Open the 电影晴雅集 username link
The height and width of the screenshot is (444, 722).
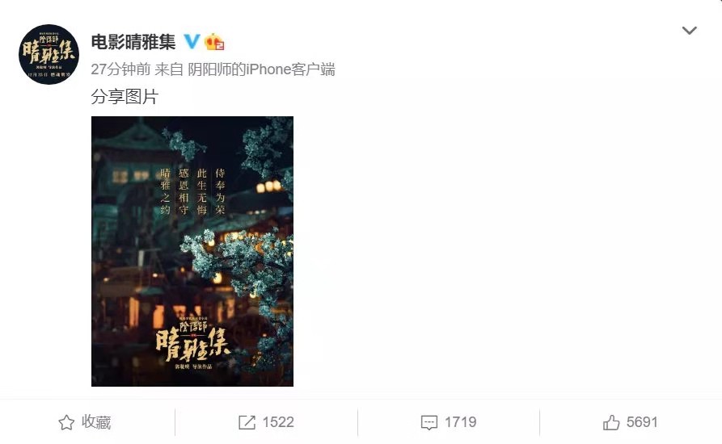coord(133,42)
